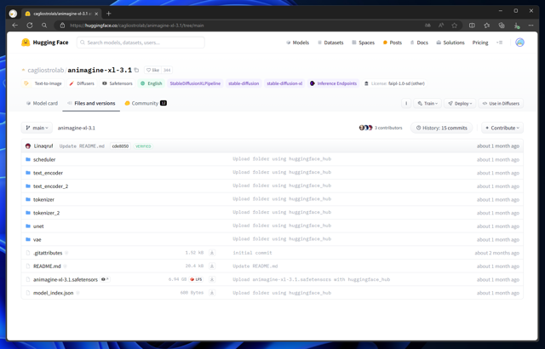545x349 pixels.
Task: View the 3 contributors list
Action: pyautogui.click(x=381, y=128)
